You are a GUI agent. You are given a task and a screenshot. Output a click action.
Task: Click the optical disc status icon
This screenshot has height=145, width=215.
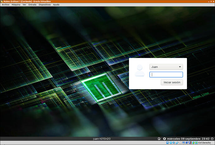click(x=171, y=143)
